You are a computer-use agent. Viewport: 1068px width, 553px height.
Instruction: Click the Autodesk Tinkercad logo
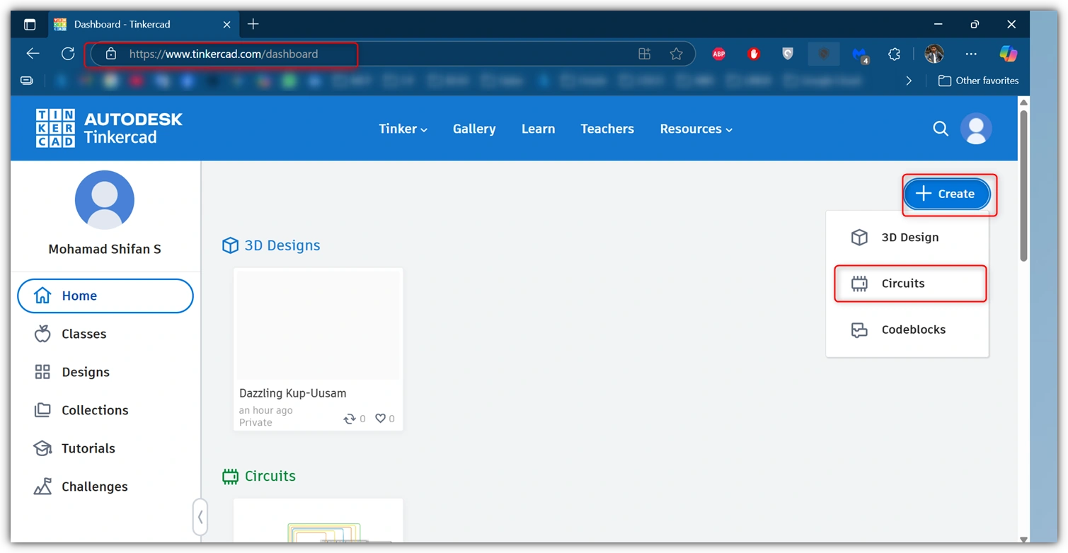tap(109, 128)
